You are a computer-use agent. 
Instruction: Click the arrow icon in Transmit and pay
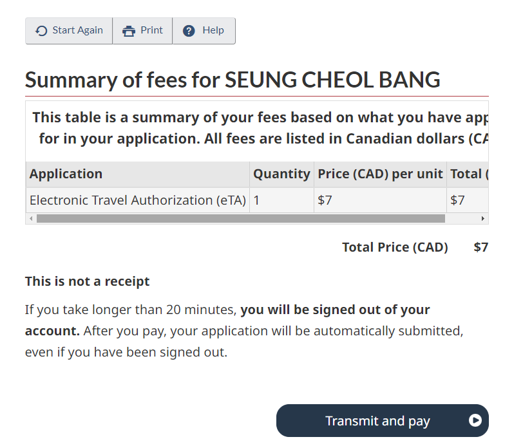pos(475,421)
